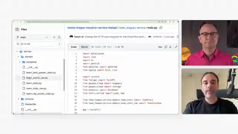Open team_league breadcrumb link

pyautogui.click(x=127, y=28)
